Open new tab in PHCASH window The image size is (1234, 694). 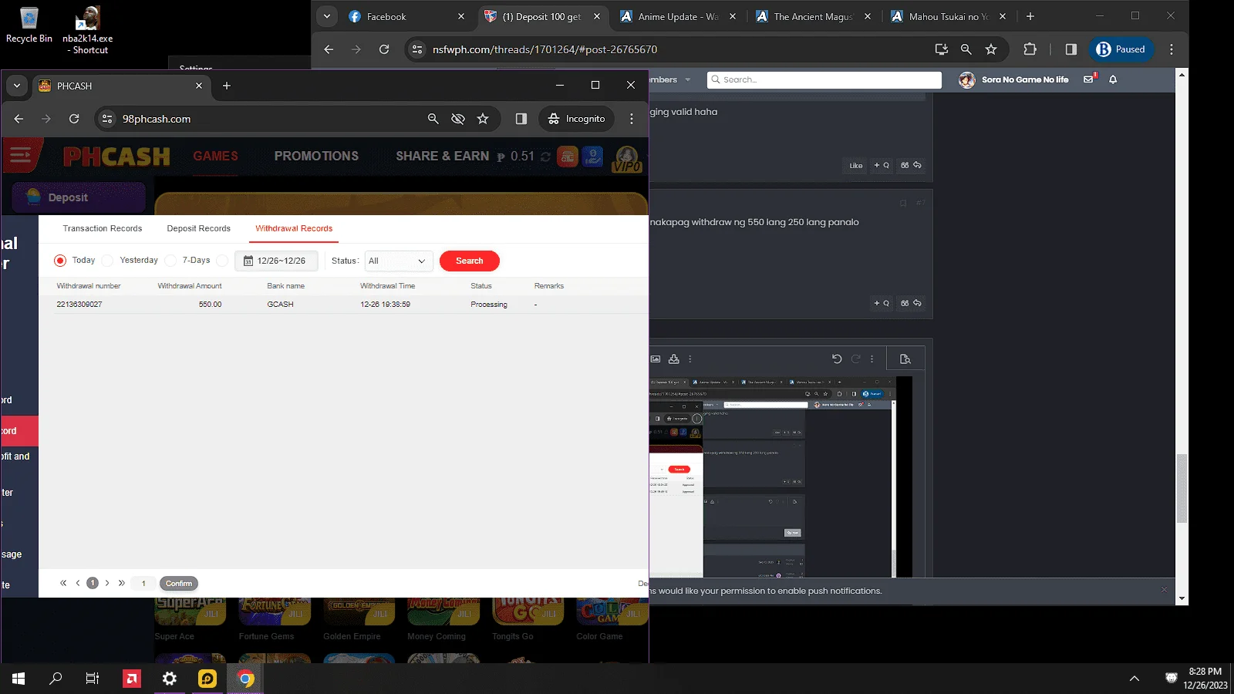pos(227,86)
